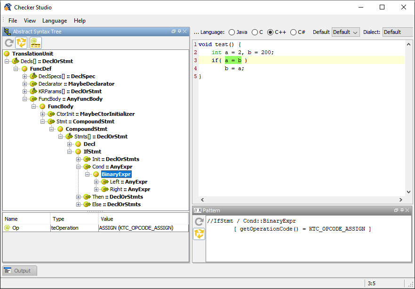Click the code editor scroll left arrow
The height and width of the screenshot is (289, 415).
[202, 200]
